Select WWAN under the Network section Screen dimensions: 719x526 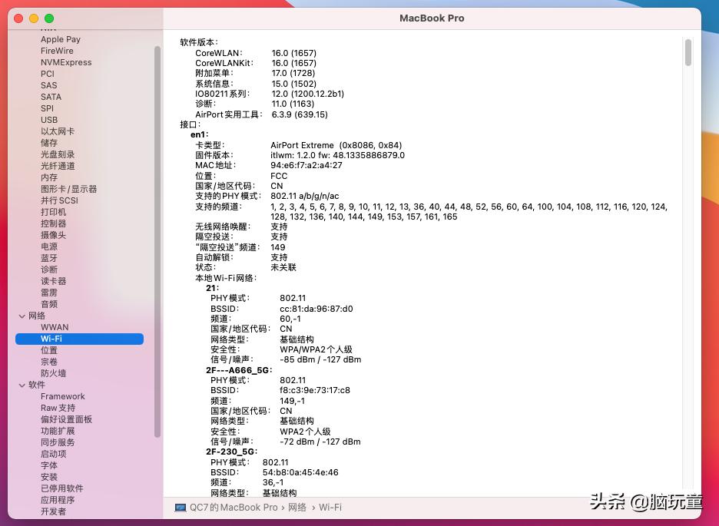[54, 326]
